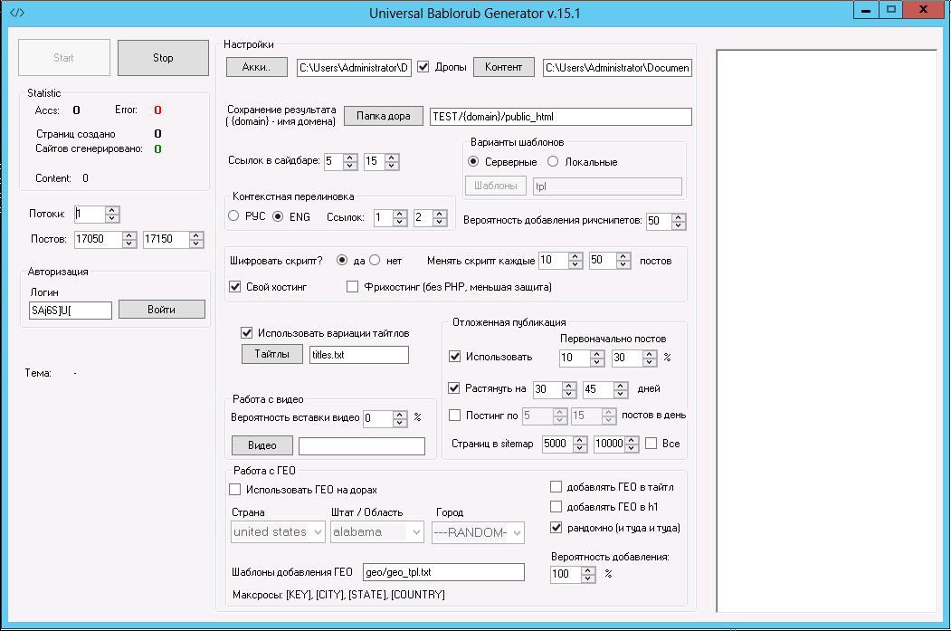Toggle the Свой хостинг checkbox

tap(235, 286)
